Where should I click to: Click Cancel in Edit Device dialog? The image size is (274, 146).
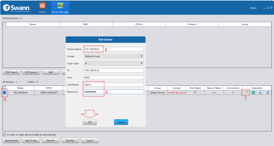click(x=121, y=122)
